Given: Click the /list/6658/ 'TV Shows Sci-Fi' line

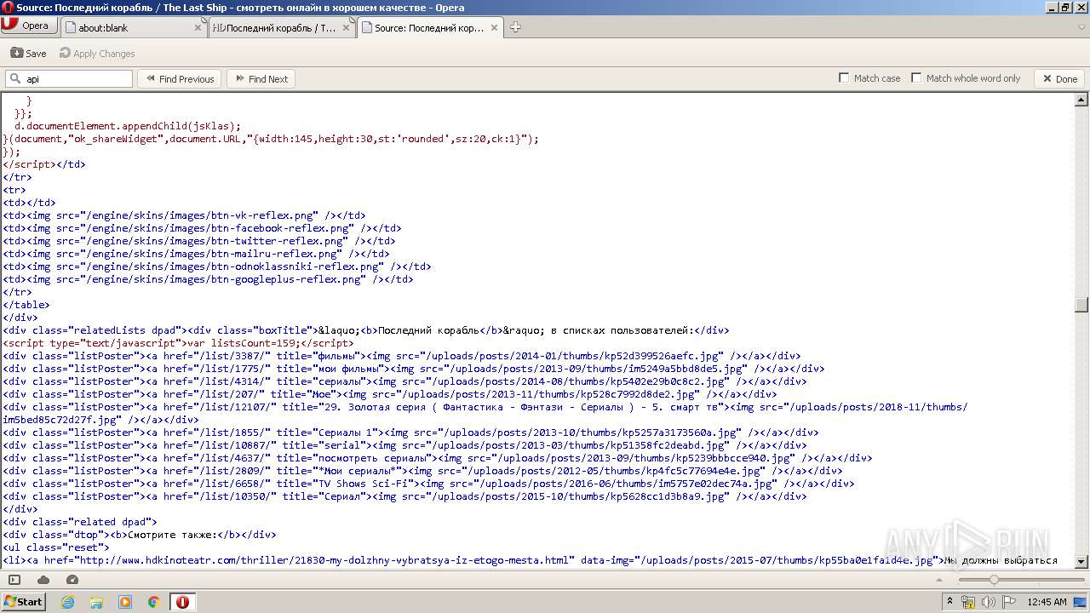Looking at the screenshot, I should [428, 484].
